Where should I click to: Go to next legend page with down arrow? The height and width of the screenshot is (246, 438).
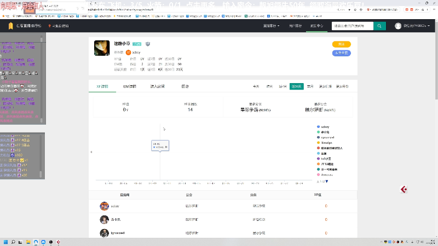327,181
